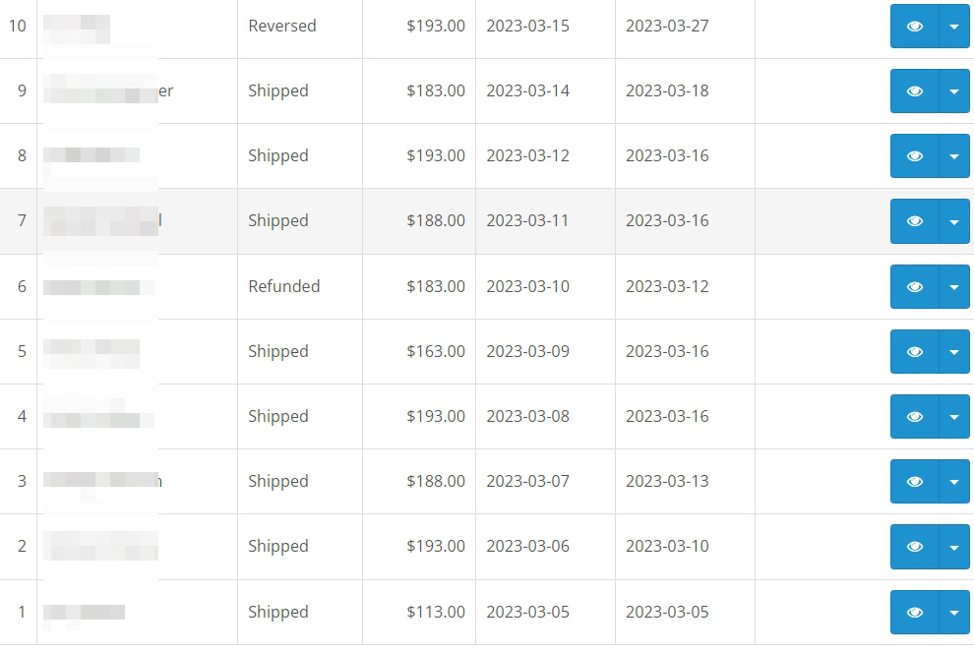View order 1 dated 2023-03-05
The image size is (974, 653).
pos(914,613)
